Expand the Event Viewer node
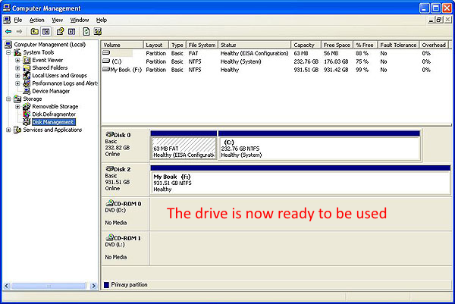 pos(17,61)
